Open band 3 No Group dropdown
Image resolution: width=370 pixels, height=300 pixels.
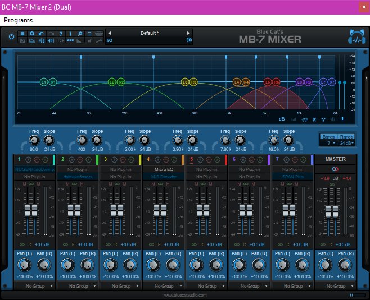point(121,286)
